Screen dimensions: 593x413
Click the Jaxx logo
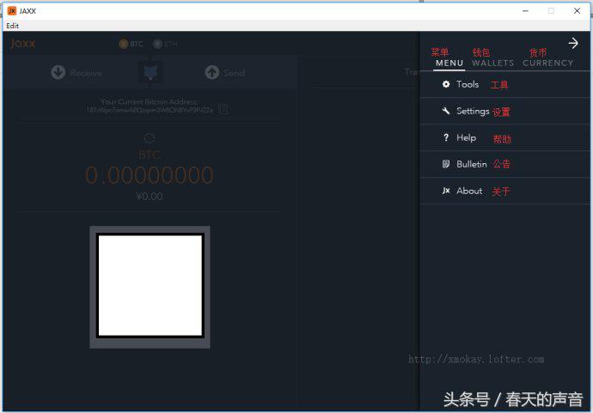pyautogui.click(x=22, y=44)
